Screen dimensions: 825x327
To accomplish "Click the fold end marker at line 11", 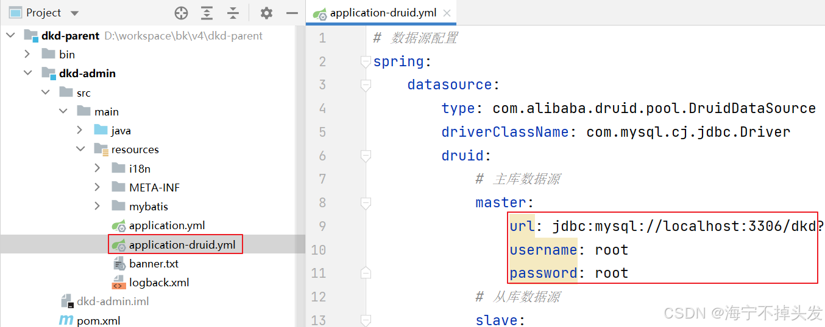I will (366, 272).
